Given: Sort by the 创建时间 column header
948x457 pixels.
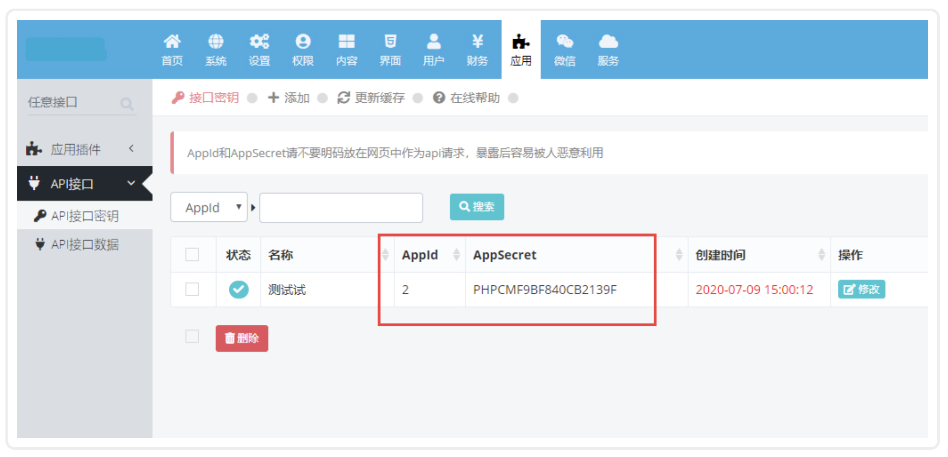Looking at the screenshot, I should pos(759,255).
